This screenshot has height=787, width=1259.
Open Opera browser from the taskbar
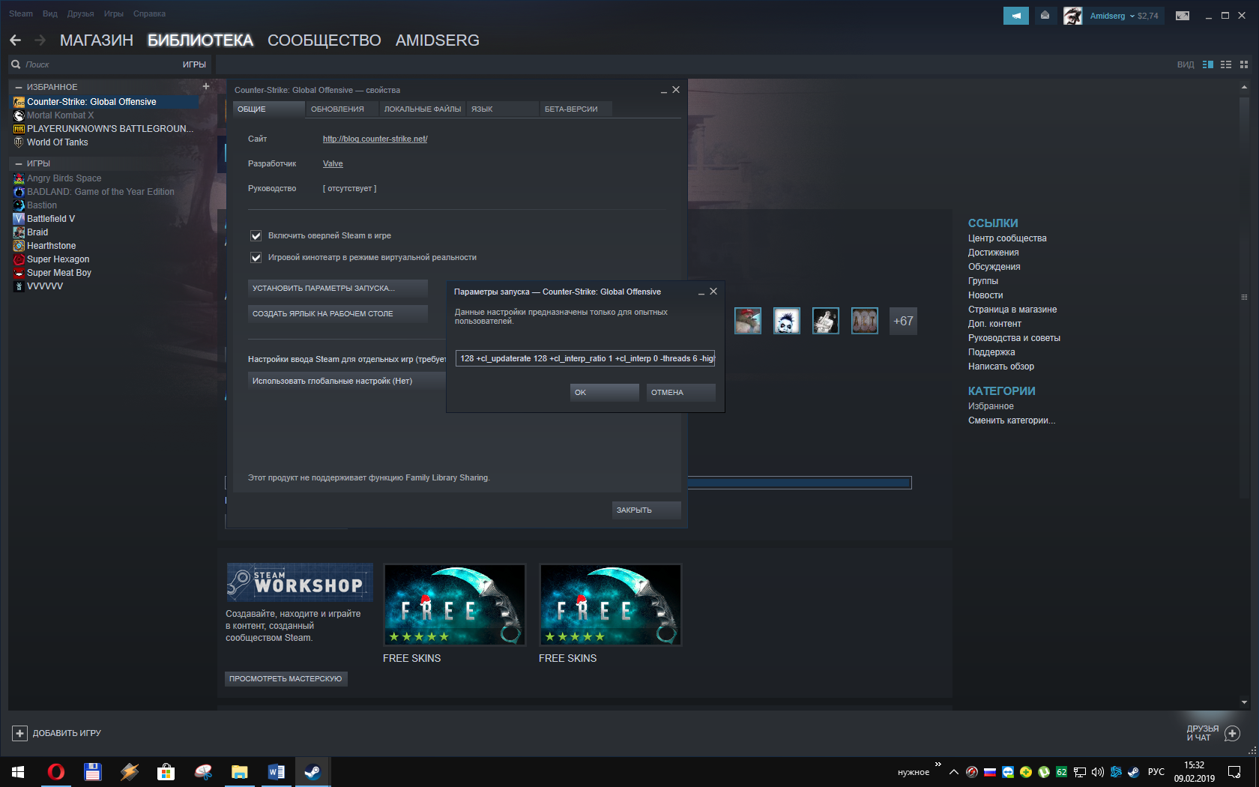(x=56, y=771)
